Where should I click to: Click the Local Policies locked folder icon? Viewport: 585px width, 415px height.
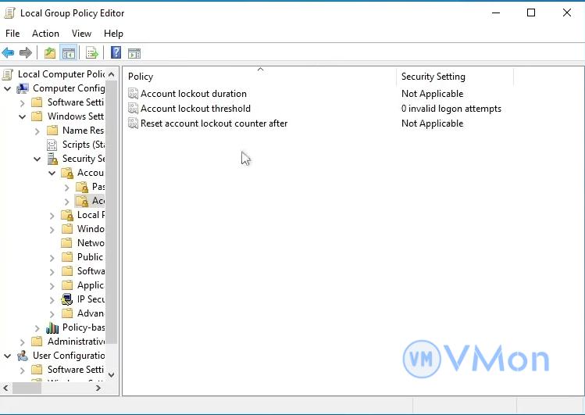tap(67, 215)
